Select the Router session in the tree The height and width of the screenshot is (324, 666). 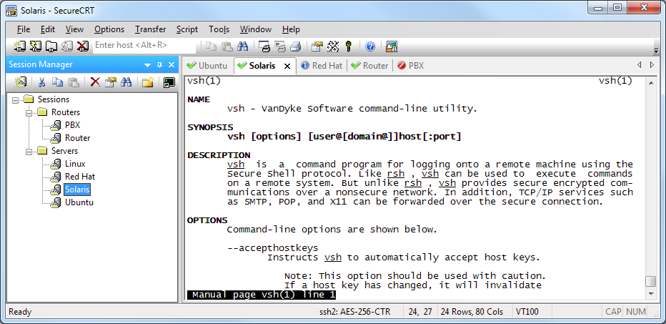pos(77,138)
